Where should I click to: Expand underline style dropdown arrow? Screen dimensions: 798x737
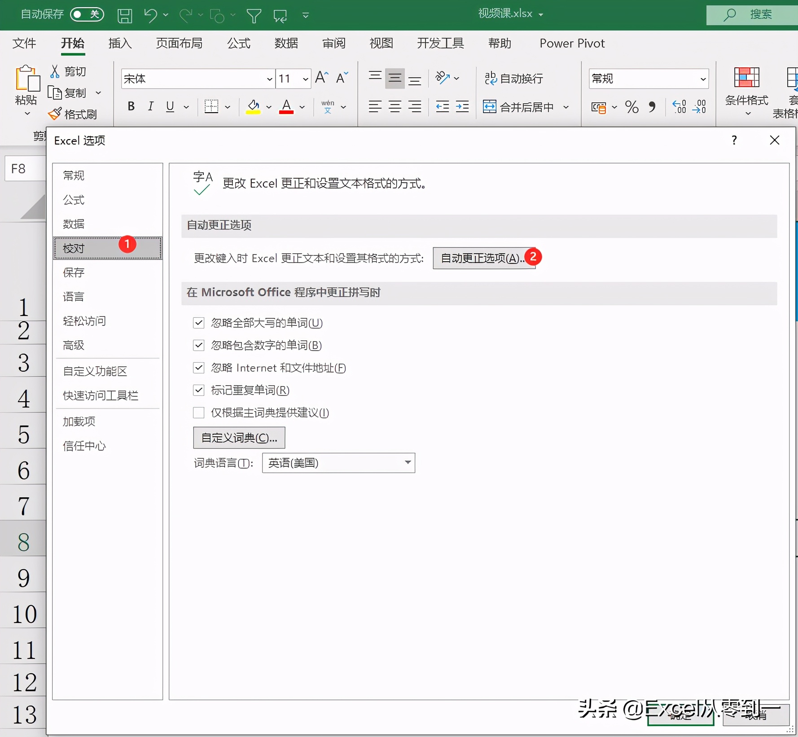pyautogui.click(x=186, y=107)
